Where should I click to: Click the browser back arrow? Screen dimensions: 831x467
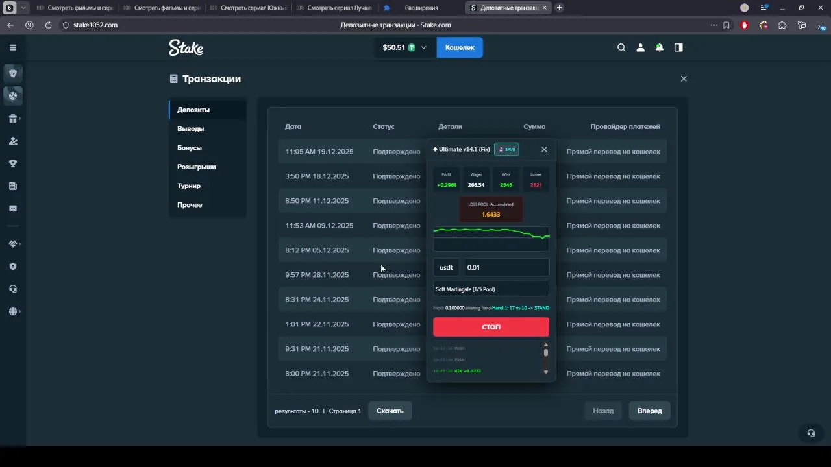click(10, 25)
